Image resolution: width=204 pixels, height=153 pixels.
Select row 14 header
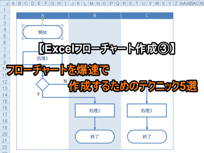coord(5,95)
